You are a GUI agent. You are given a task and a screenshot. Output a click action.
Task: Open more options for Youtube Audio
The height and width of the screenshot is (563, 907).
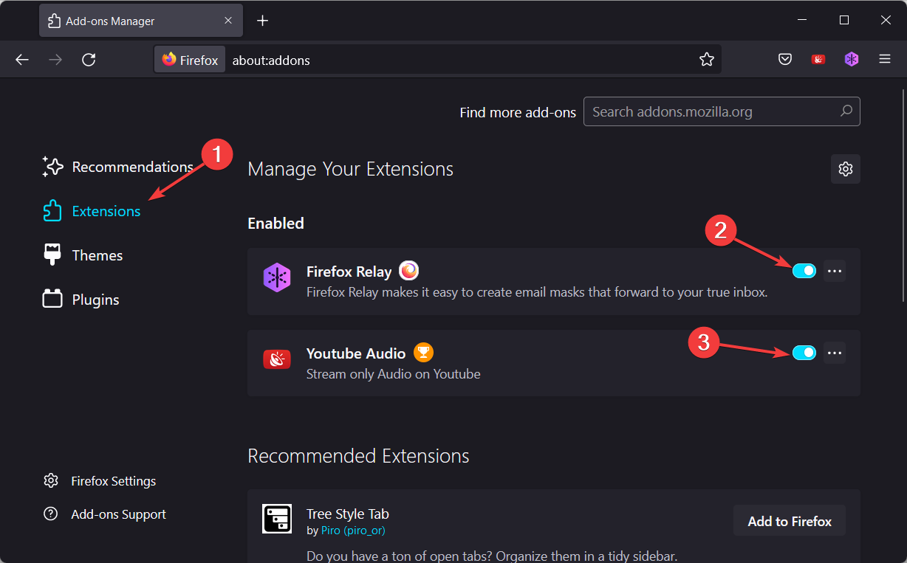coord(835,353)
